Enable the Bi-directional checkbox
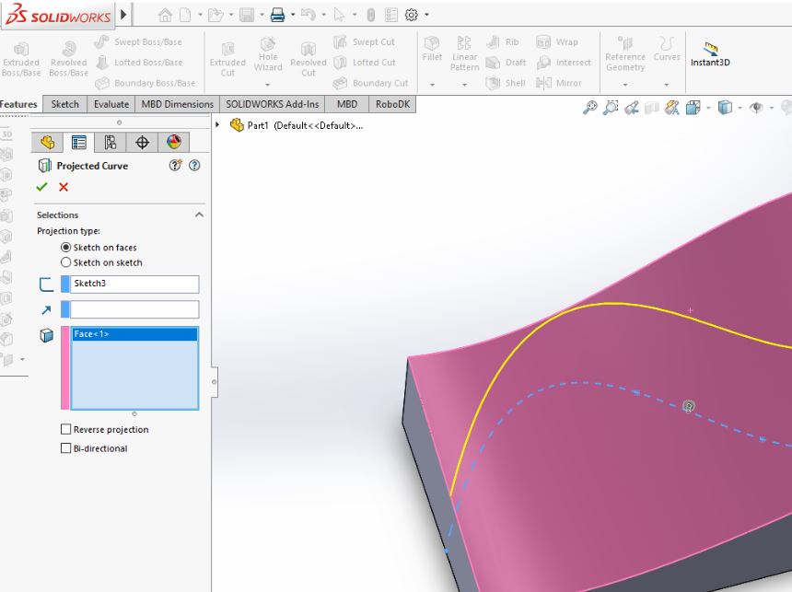Screen dimensions: 792x592 coord(65,448)
